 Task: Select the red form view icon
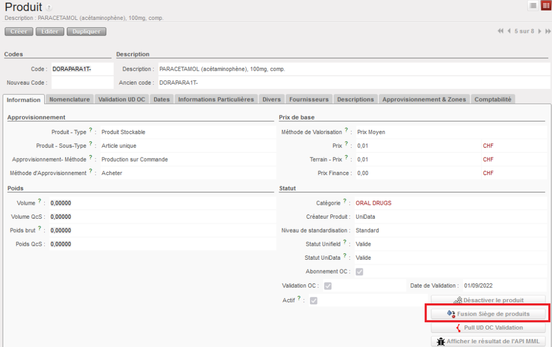(x=546, y=5)
